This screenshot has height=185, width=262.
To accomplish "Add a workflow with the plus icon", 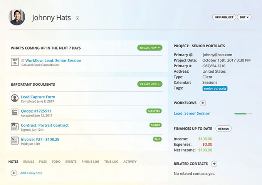I will tap(203, 103).
